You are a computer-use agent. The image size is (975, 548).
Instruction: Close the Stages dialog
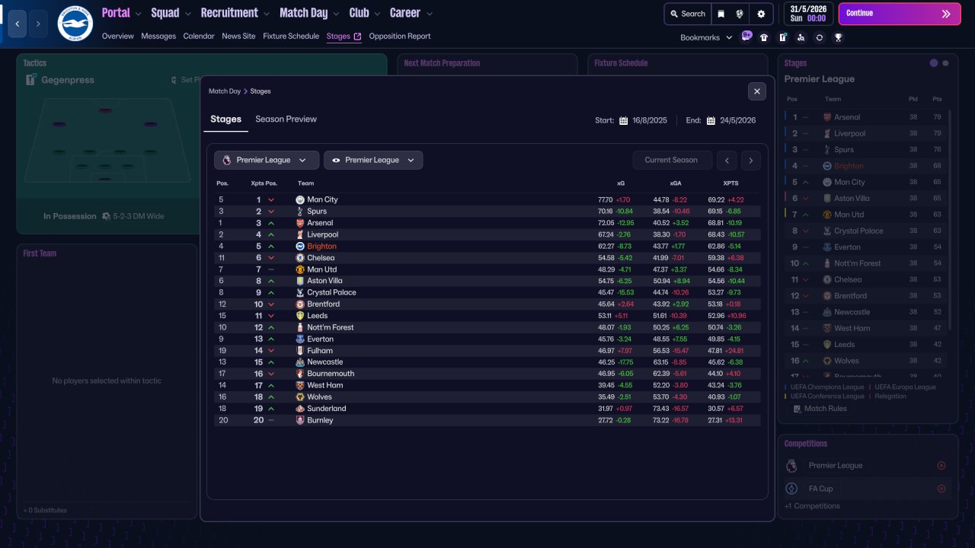point(756,91)
